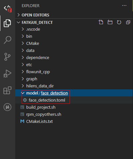Open the Extensions view icon

[x=7, y=90]
